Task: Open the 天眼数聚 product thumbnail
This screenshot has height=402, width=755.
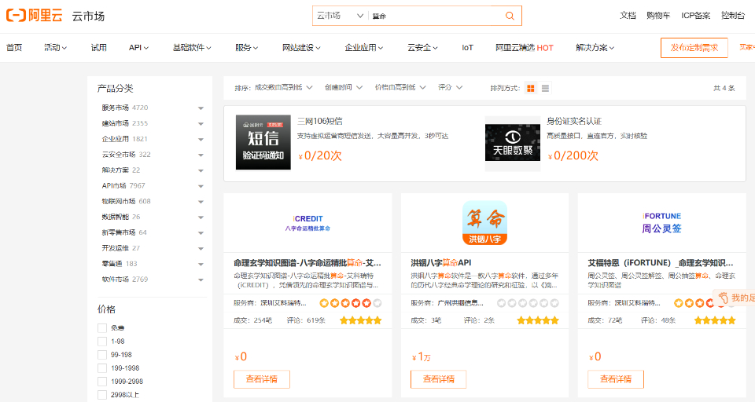Action: coord(512,142)
